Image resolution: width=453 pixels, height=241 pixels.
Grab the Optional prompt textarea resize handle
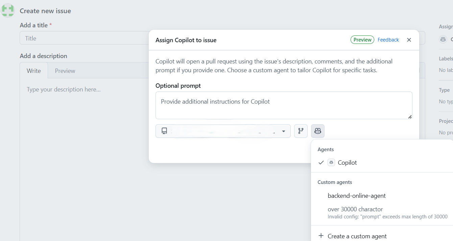[x=410, y=117]
